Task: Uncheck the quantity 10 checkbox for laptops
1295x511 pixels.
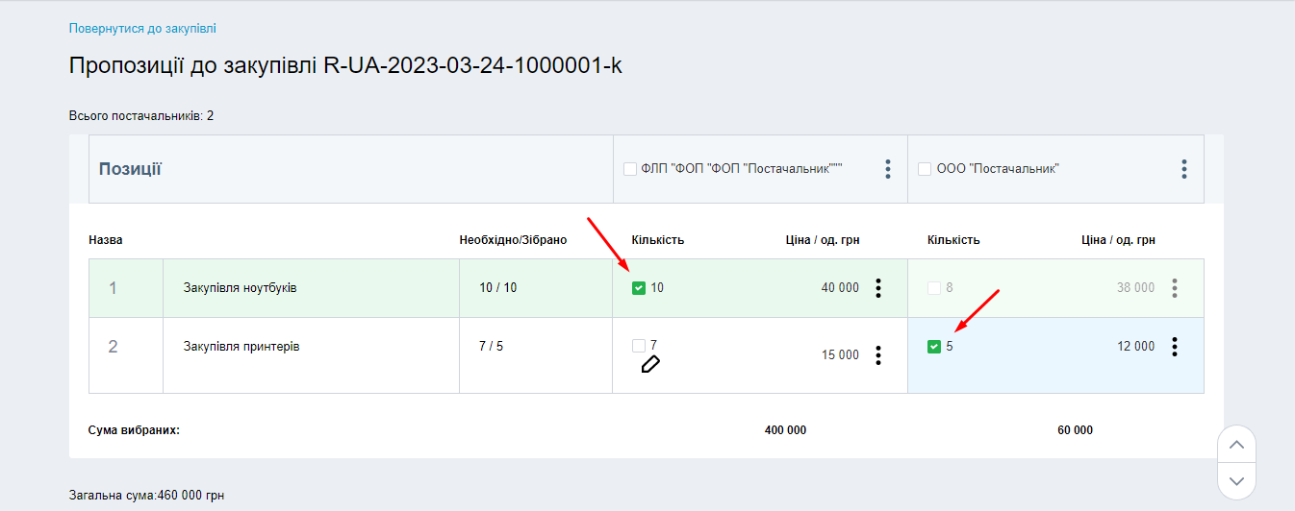Action: click(x=639, y=288)
